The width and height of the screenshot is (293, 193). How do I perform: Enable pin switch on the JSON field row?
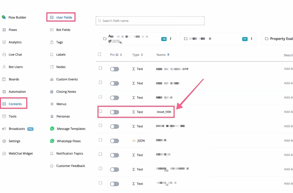coord(114,141)
